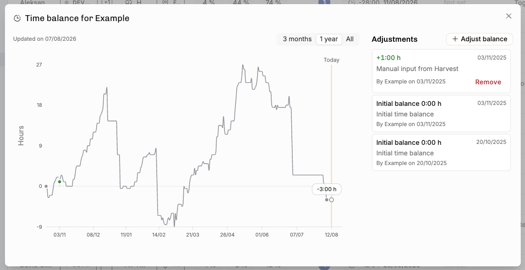Click the Adjustments heading

click(394, 39)
